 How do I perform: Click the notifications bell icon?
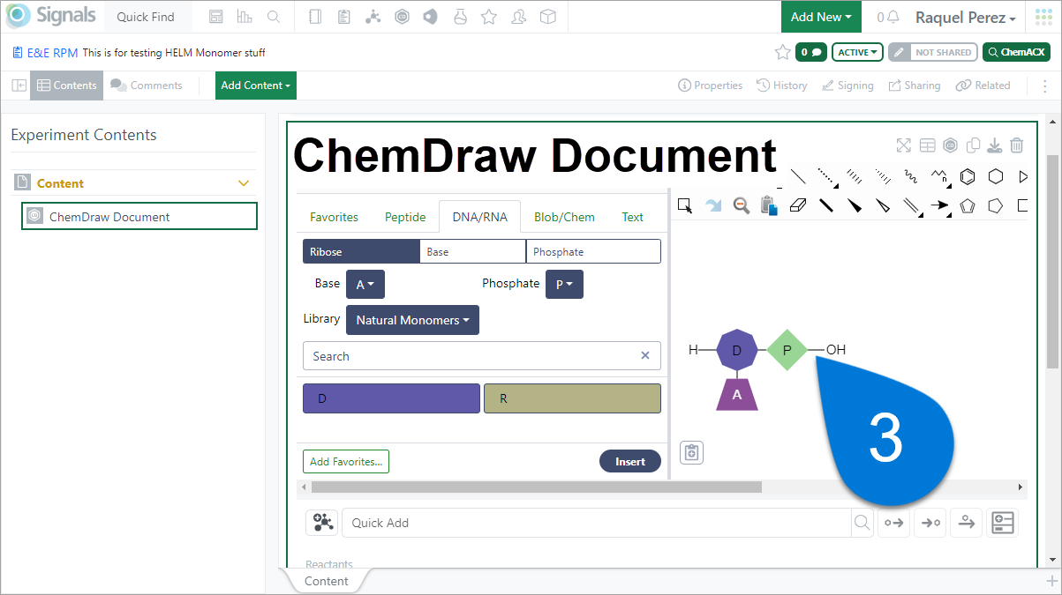tap(893, 18)
